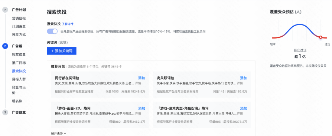
Task: Click 词量143 value
Action: pyautogui.click(x=218, y=92)
